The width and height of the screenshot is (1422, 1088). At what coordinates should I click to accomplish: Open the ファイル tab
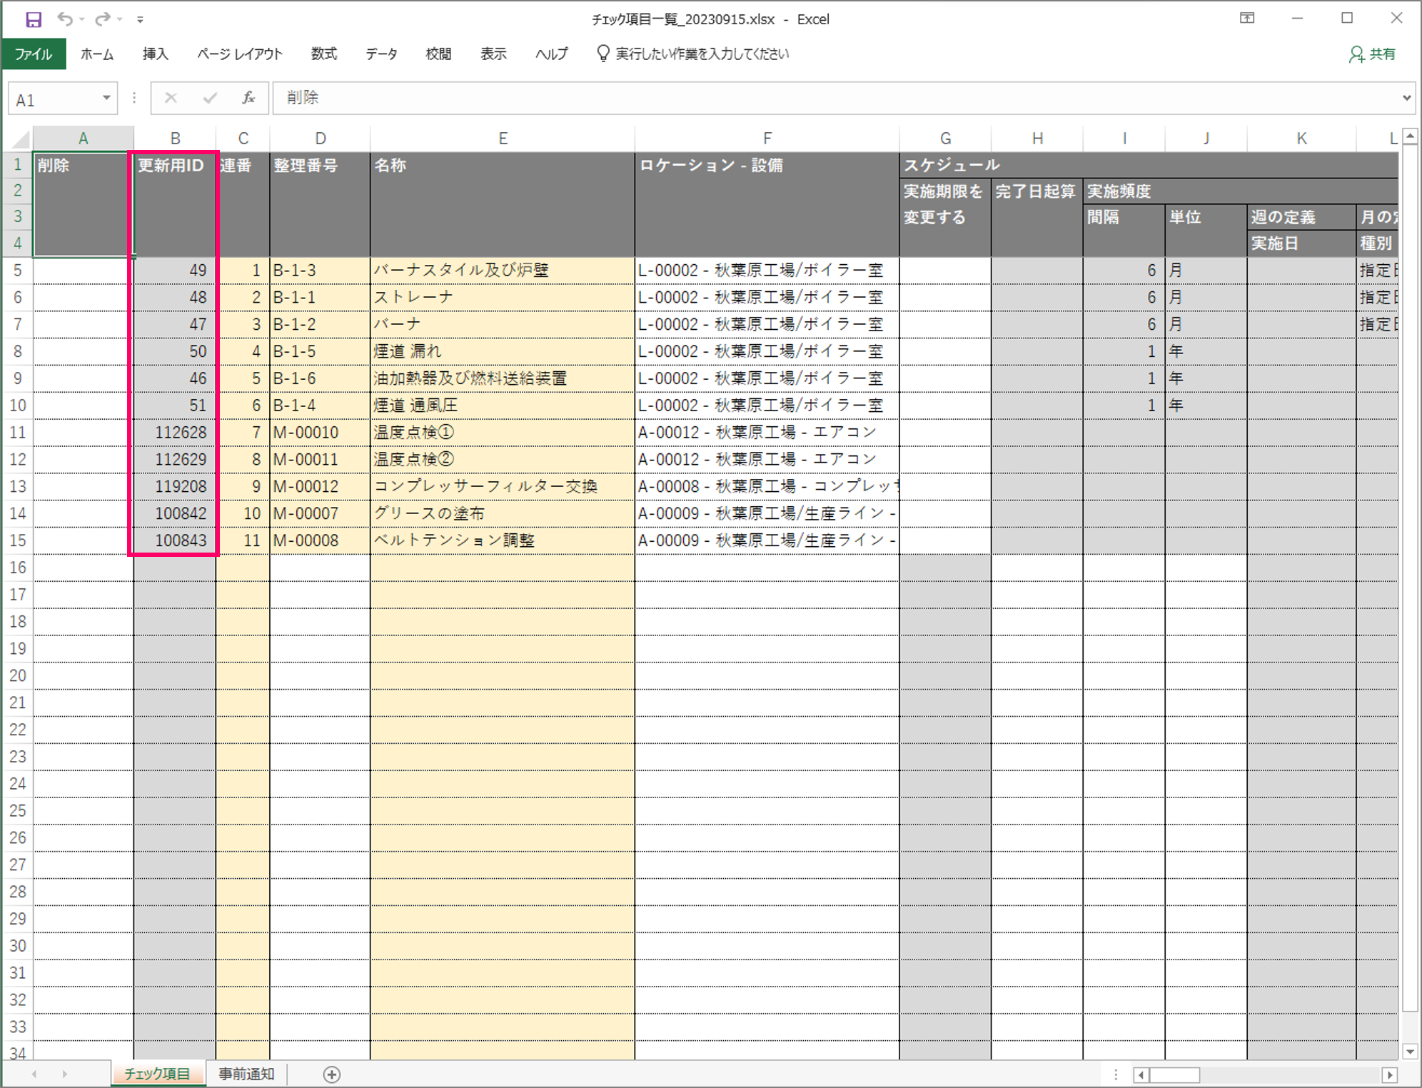click(34, 54)
